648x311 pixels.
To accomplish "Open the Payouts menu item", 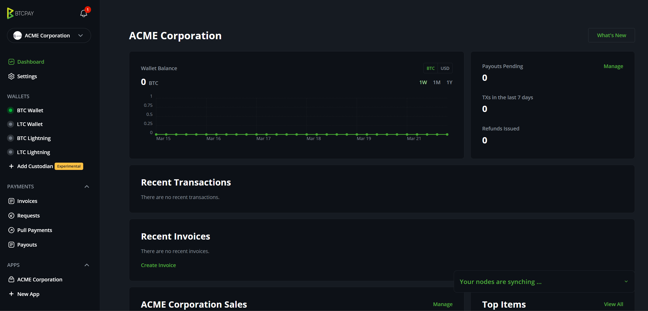I will point(27,245).
